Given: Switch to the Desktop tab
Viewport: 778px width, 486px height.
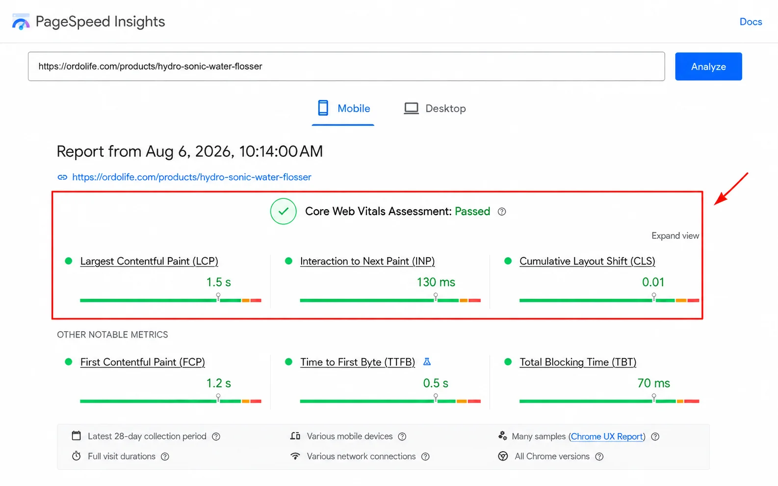Looking at the screenshot, I should [x=435, y=108].
